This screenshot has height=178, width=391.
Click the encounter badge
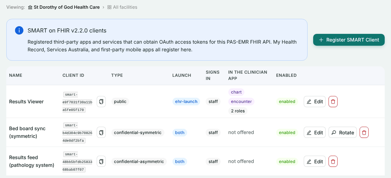coord(241,102)
